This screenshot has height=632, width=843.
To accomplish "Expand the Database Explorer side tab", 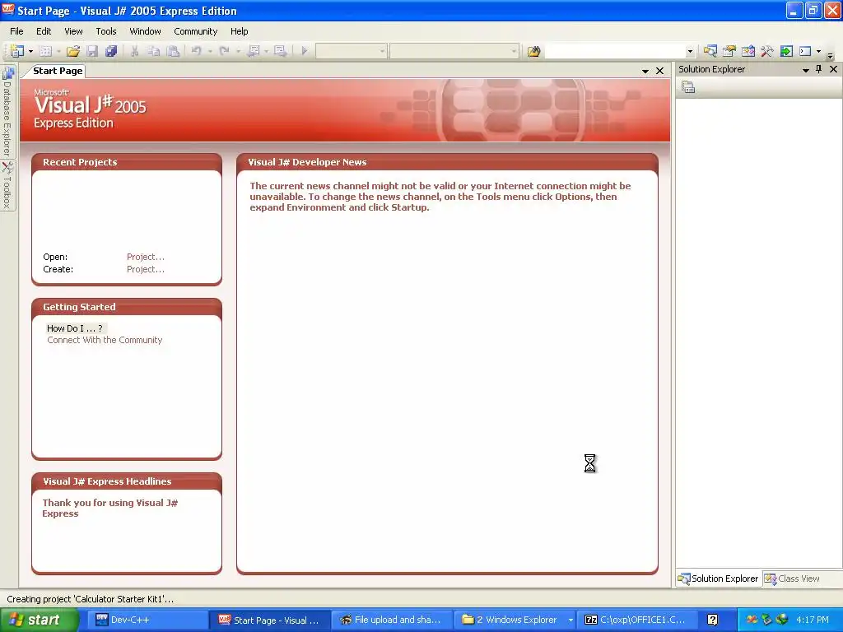I will (x=7, y=111).
